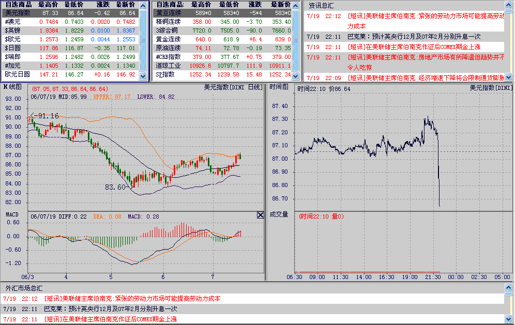Click up arrow of 外汇市场总汇 scrollbar
Image resolution: width=515 pixels, height=325 pixels.
pyautogui.click(x=508, y=288)
